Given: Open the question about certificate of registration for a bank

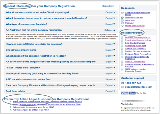Looking at the screenshot, I should (x=47, y=102).
